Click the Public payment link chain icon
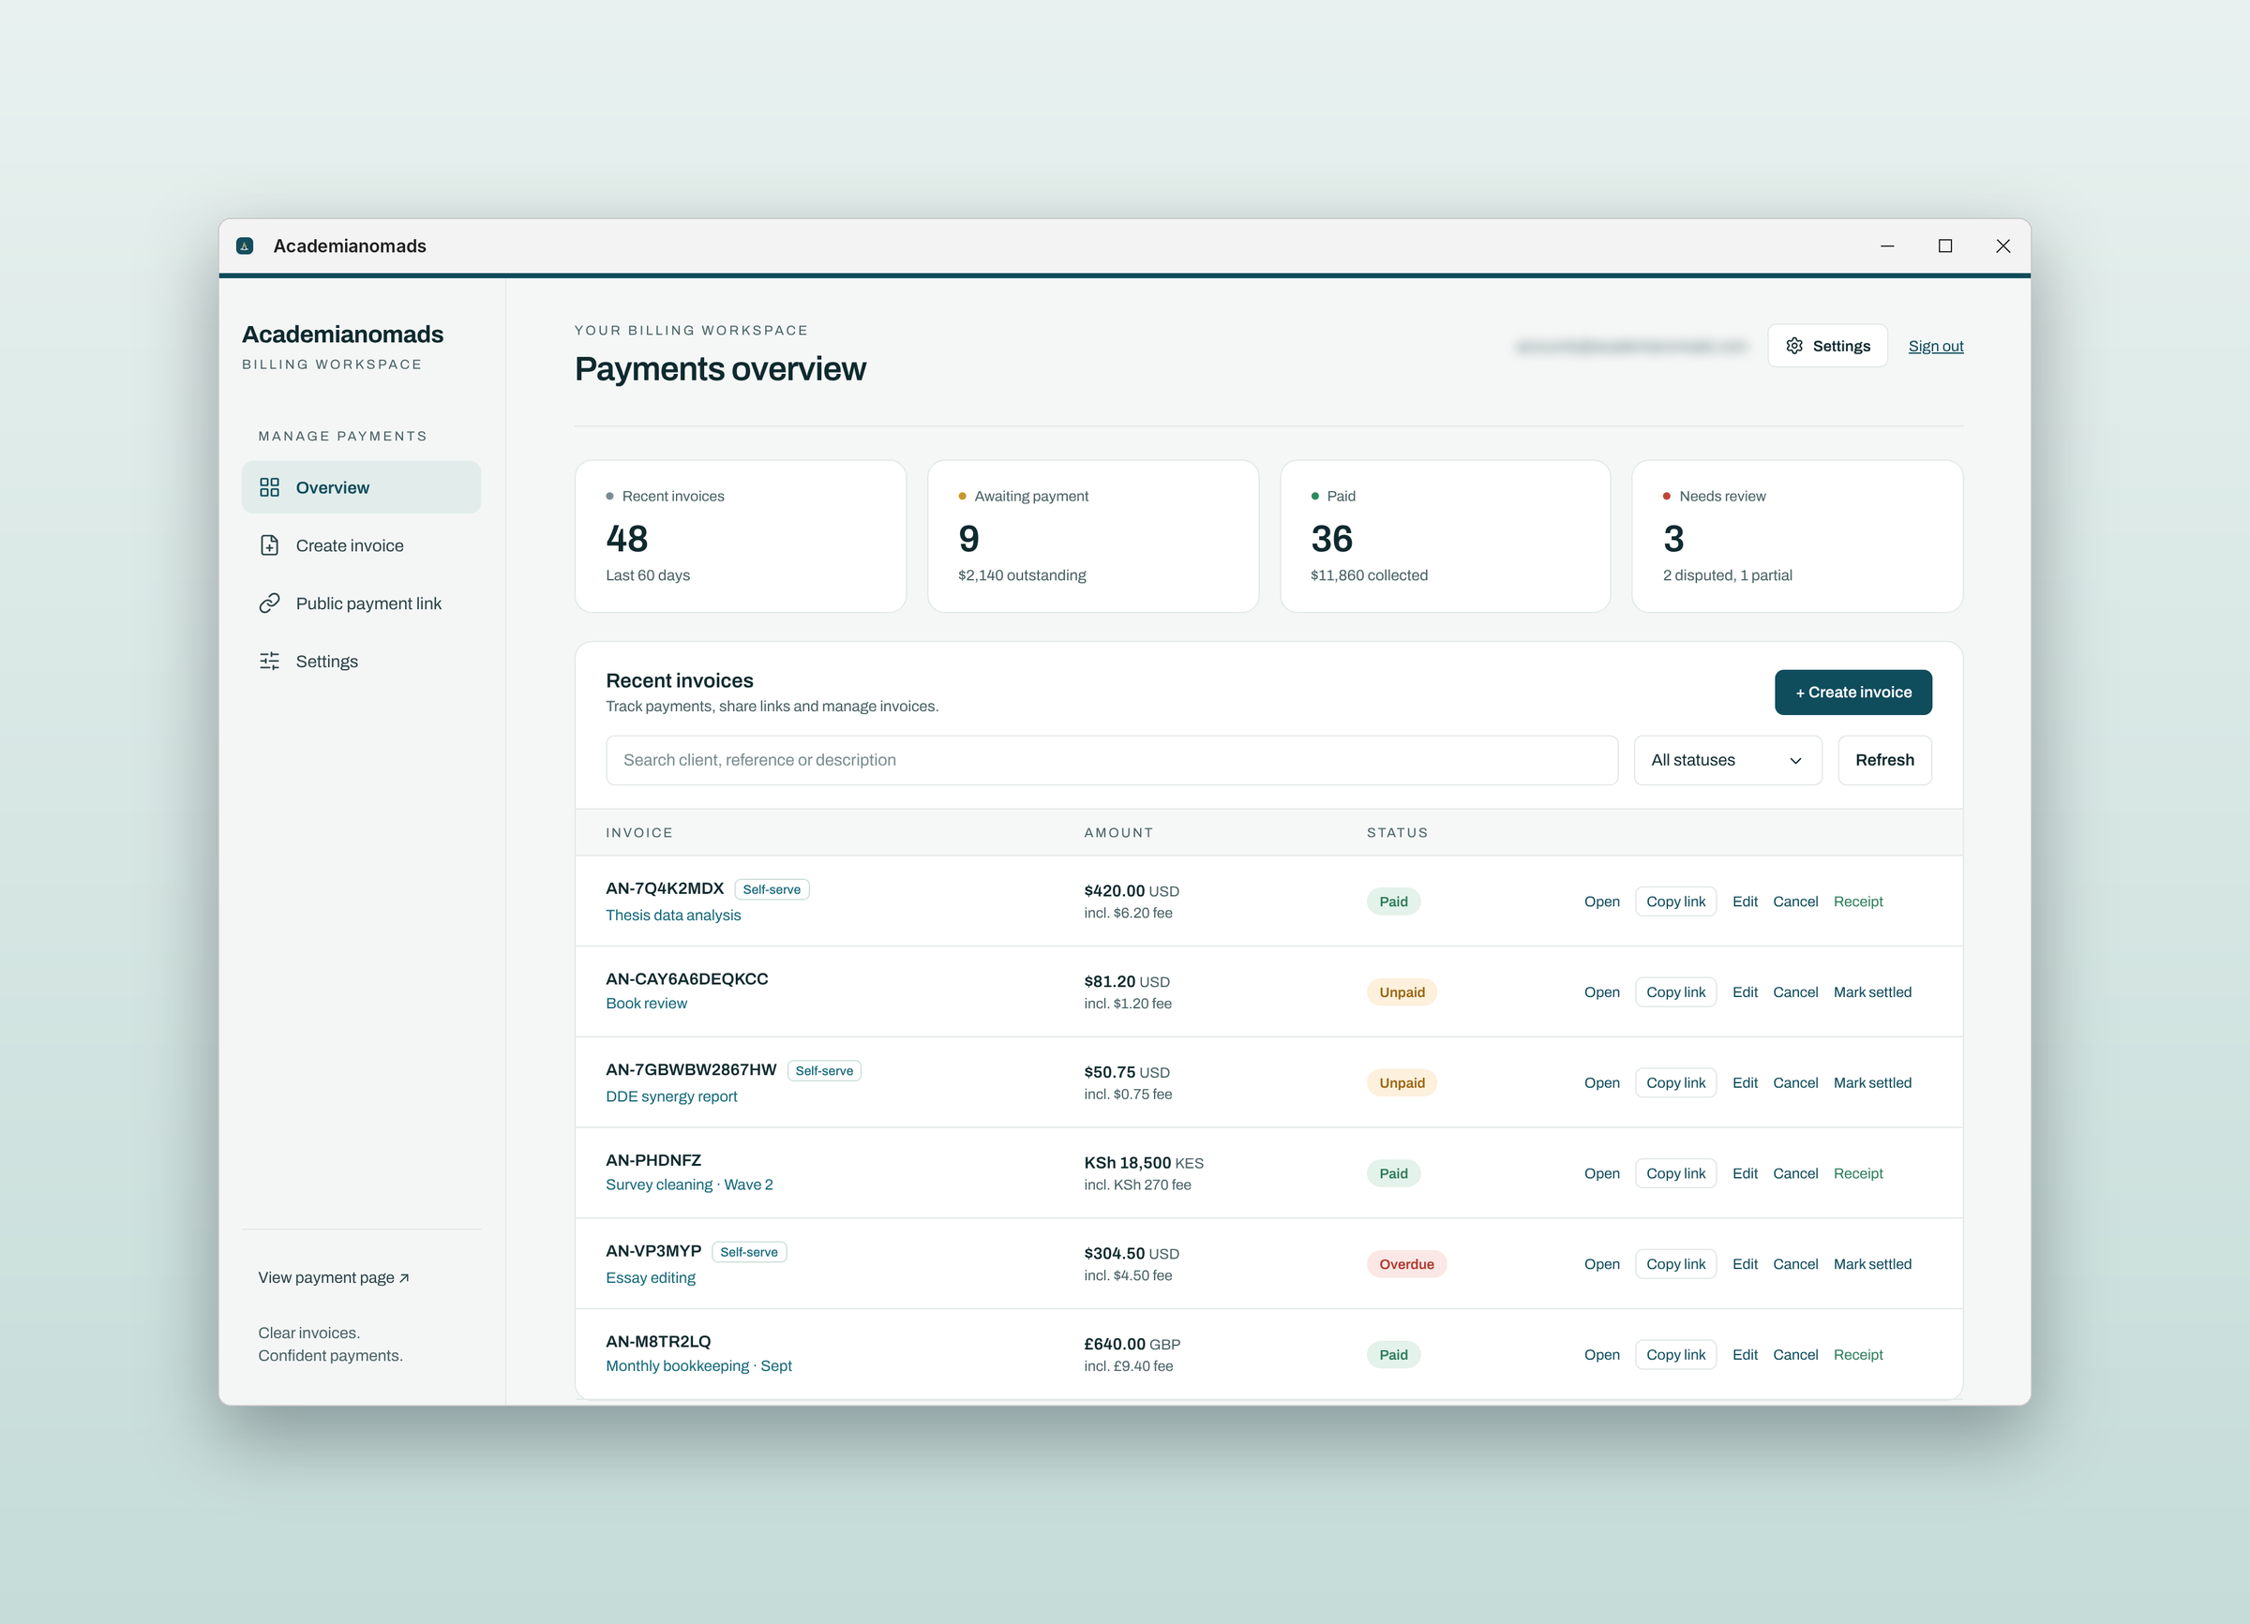Image resolution: width=2250 pixels, height=1624 pixels. 269,603
